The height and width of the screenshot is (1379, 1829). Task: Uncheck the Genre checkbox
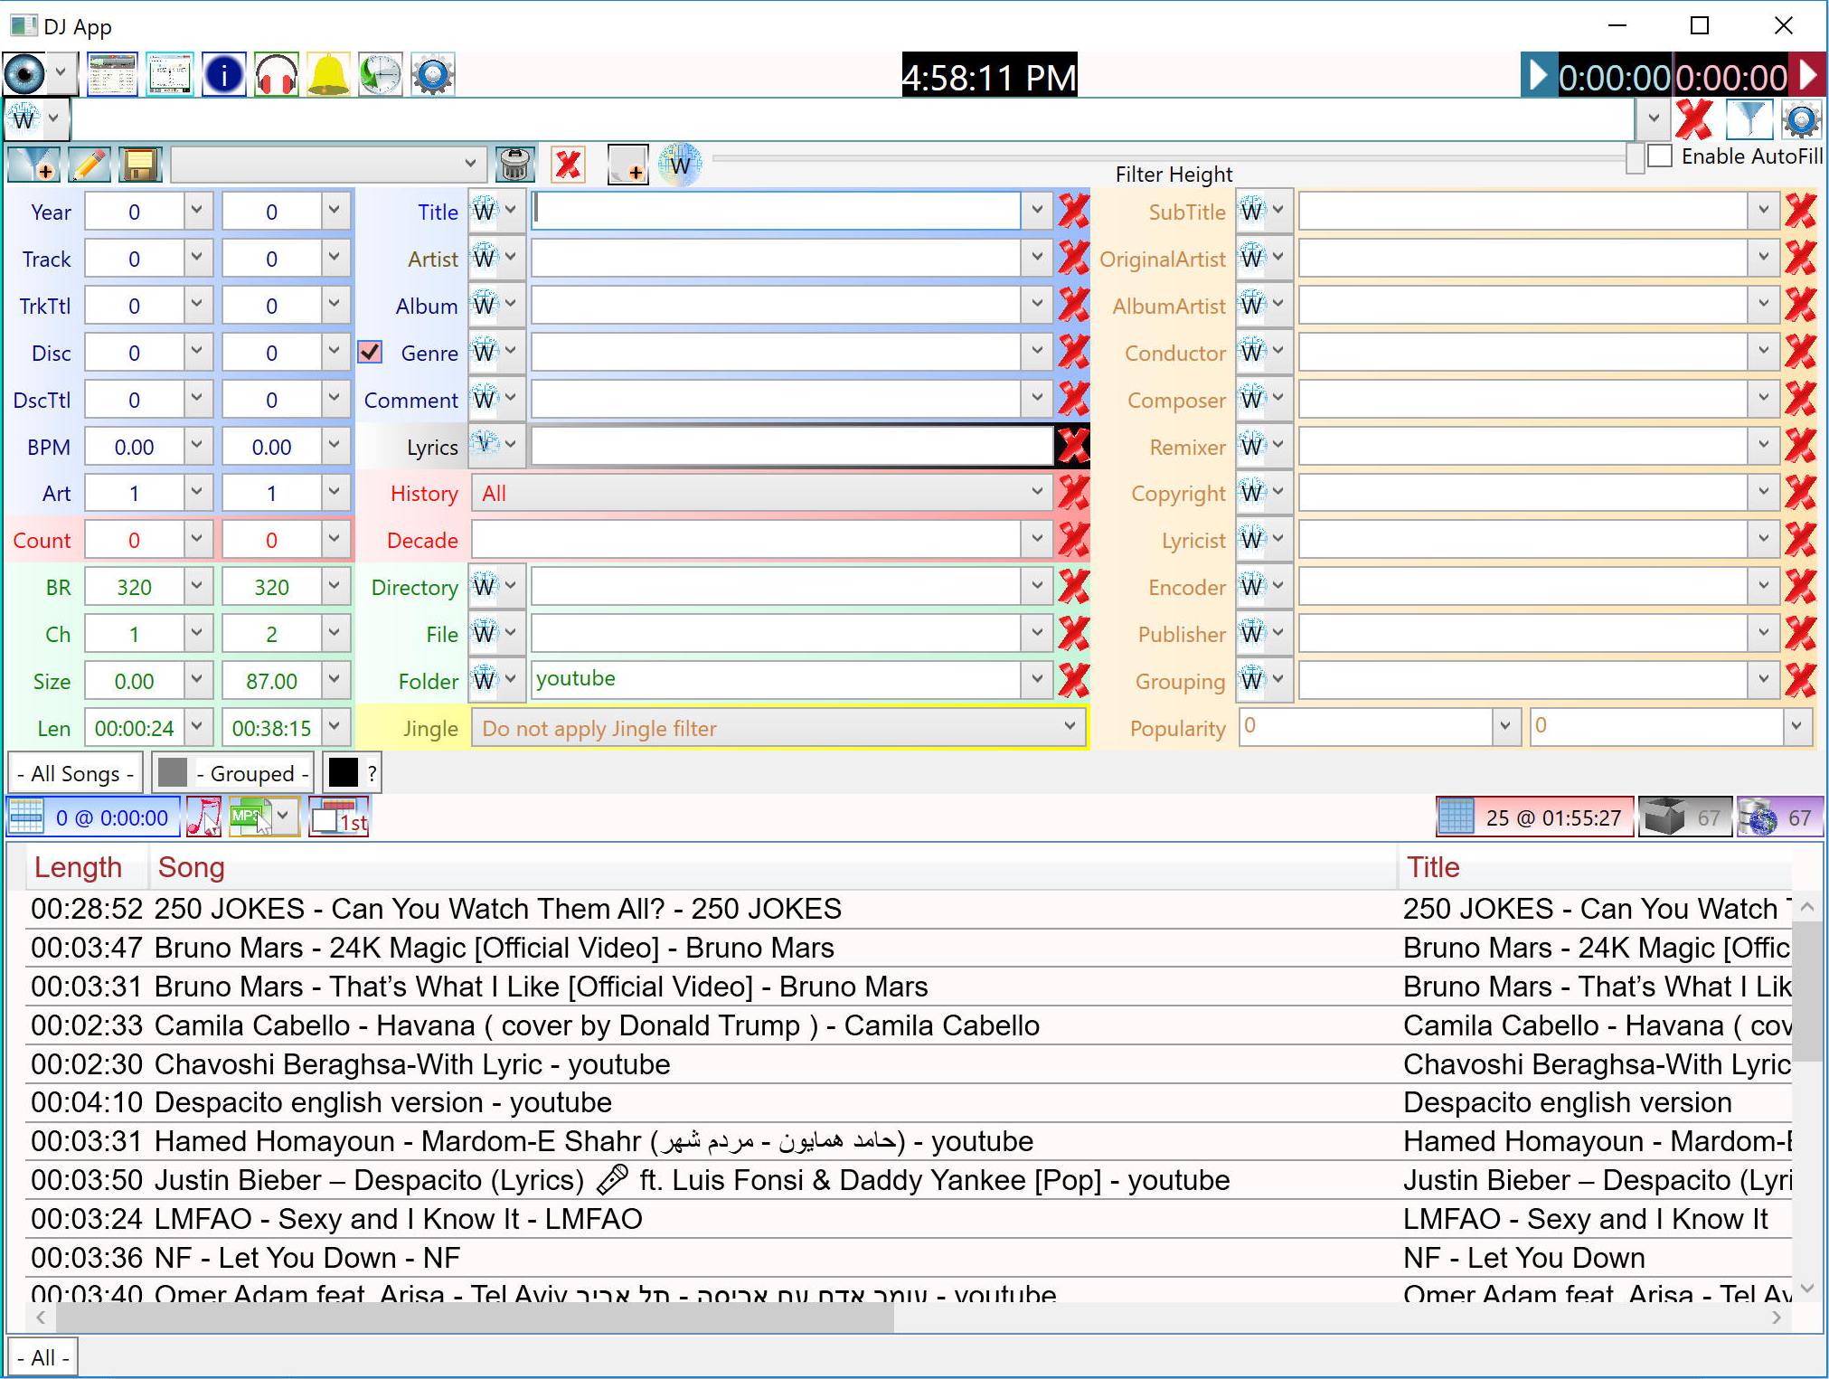[370, 352]
